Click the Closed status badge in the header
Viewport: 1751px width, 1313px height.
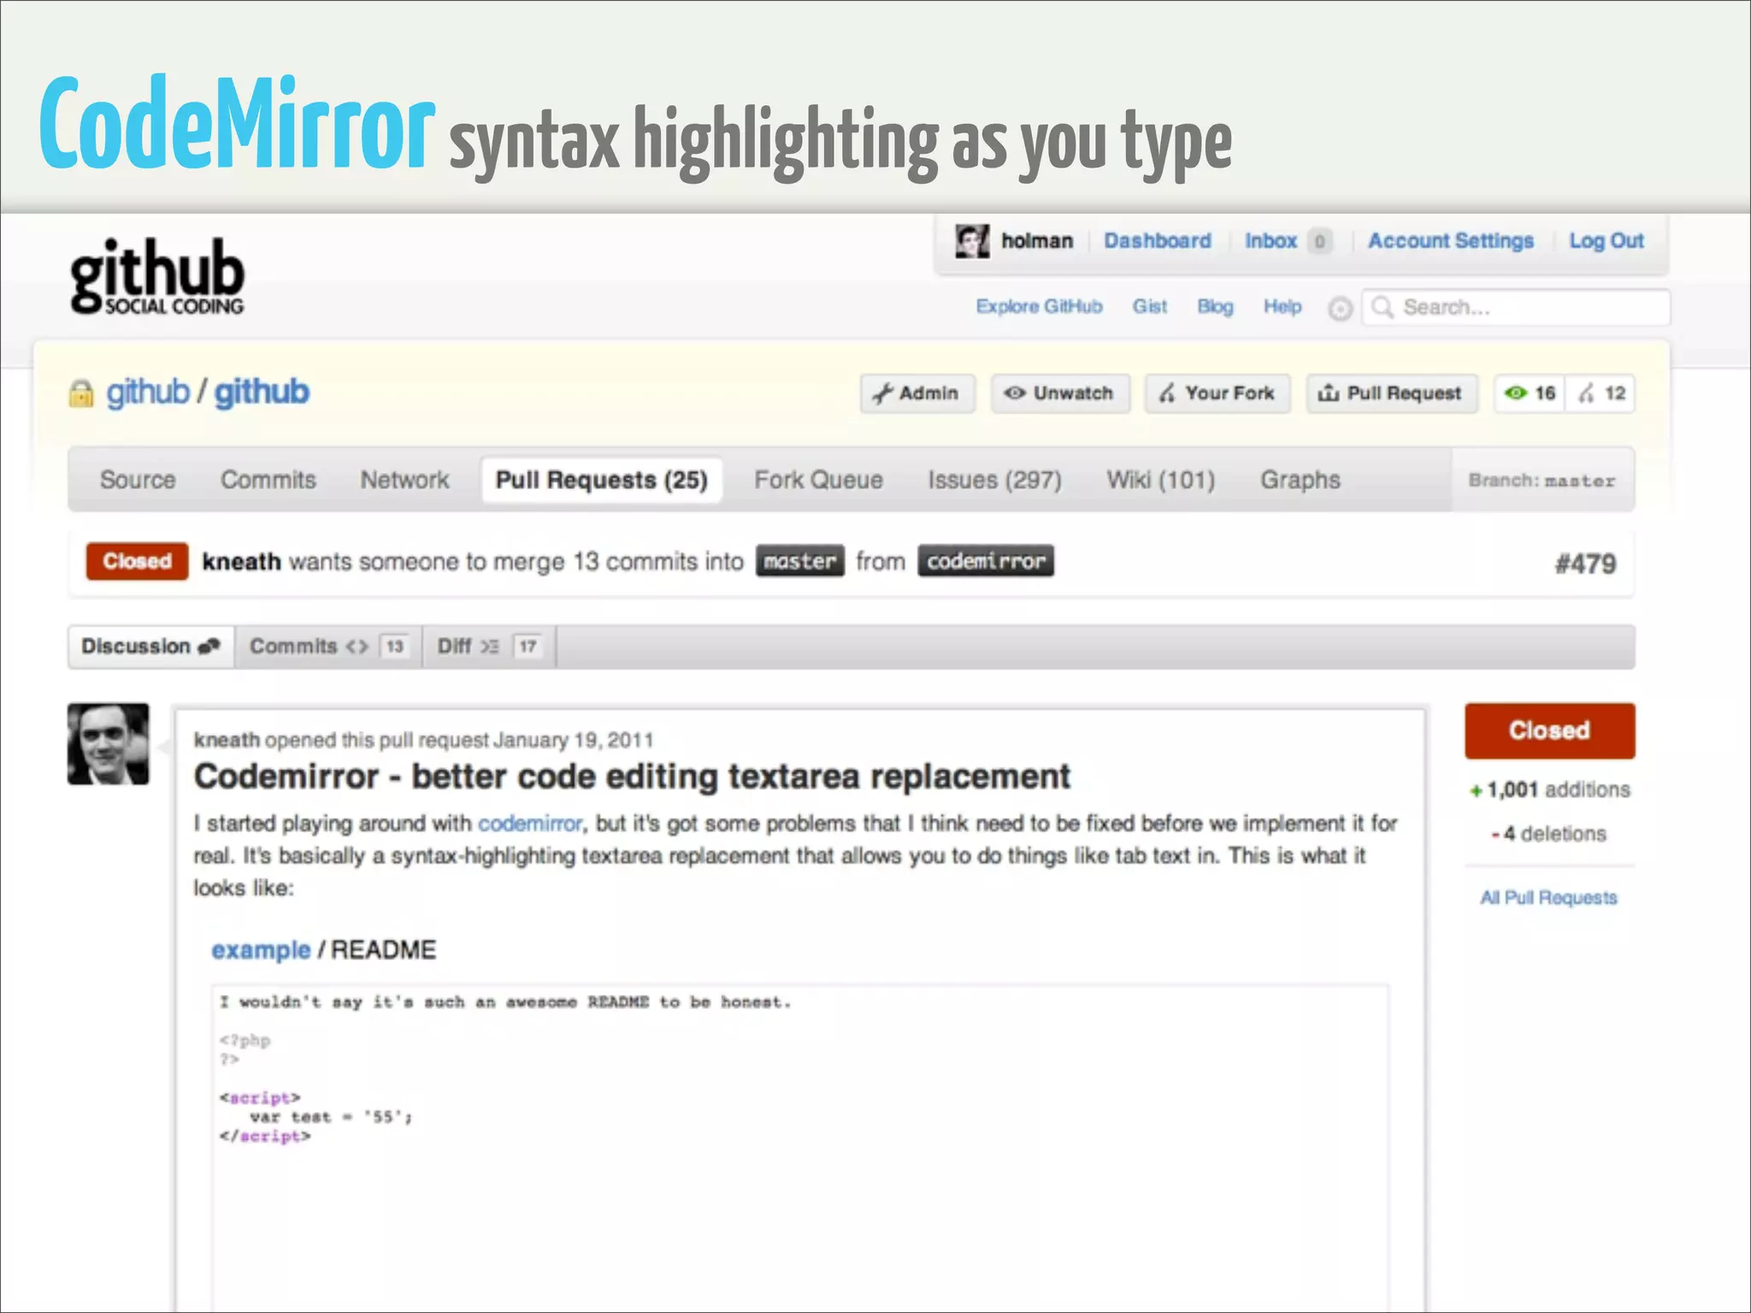tap(137, 562)
